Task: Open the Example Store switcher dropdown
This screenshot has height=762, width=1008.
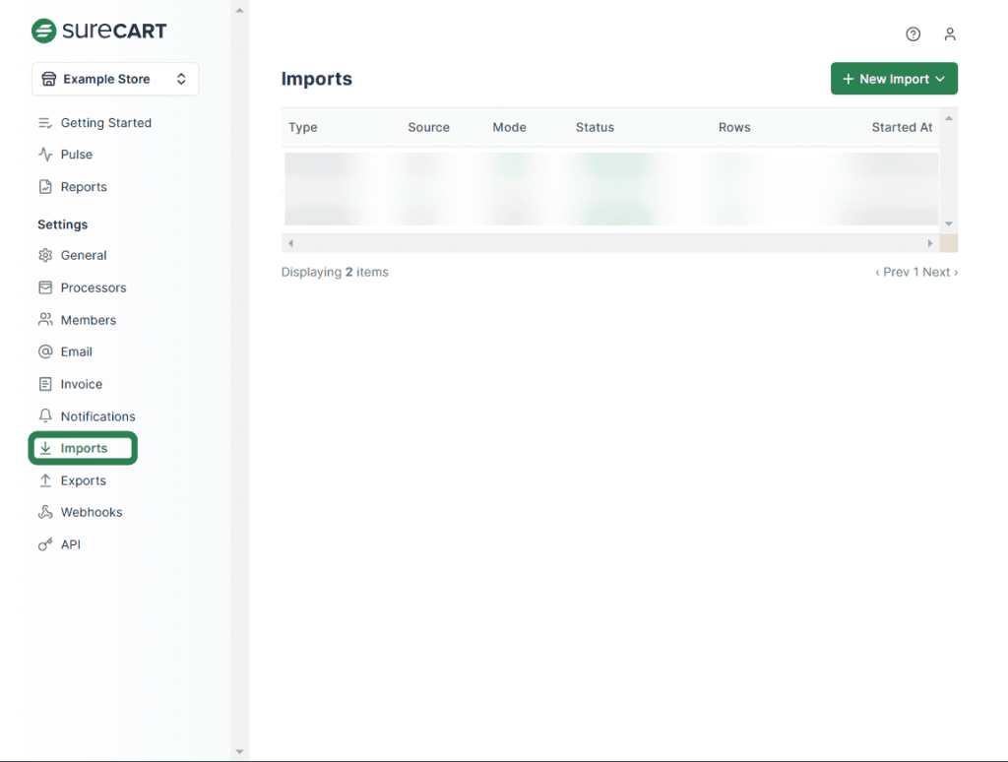Action: tap(115, 79)
